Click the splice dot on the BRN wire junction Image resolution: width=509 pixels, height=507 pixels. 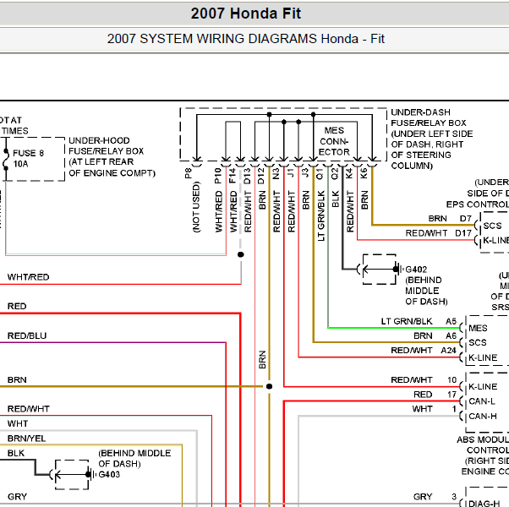(x=269, y=386)
